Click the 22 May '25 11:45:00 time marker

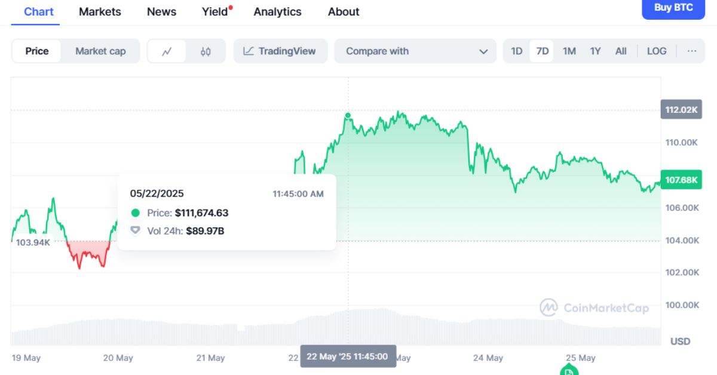[x=347, y=356]
